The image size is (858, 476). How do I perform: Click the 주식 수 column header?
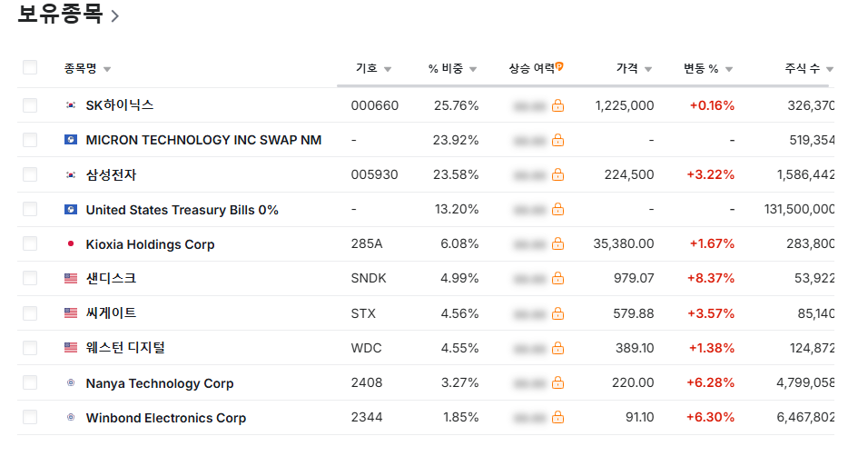803,68
